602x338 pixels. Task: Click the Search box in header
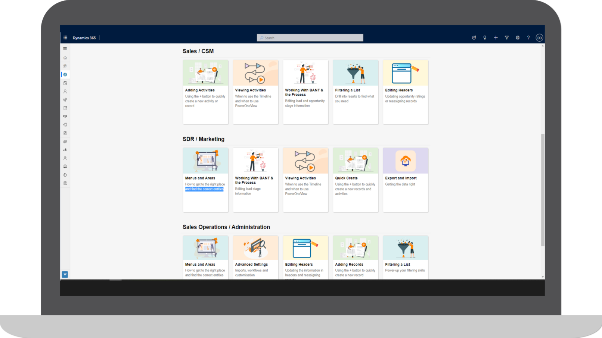tap(310, 38)
